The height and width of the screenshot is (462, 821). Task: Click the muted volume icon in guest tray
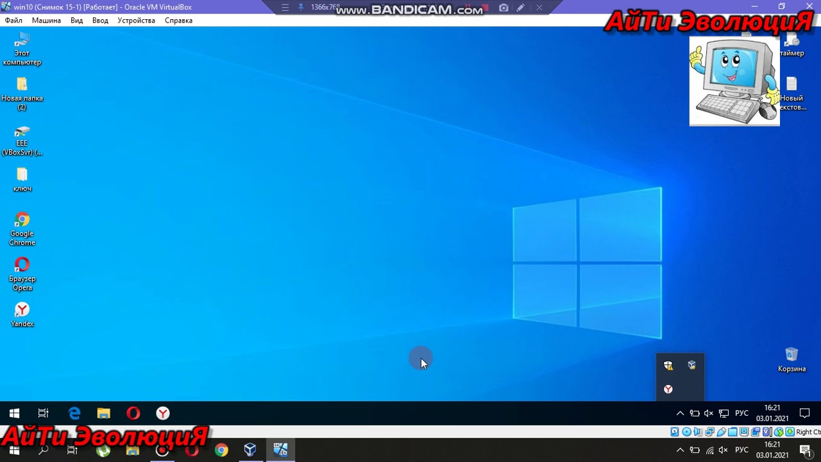point(709,413)
